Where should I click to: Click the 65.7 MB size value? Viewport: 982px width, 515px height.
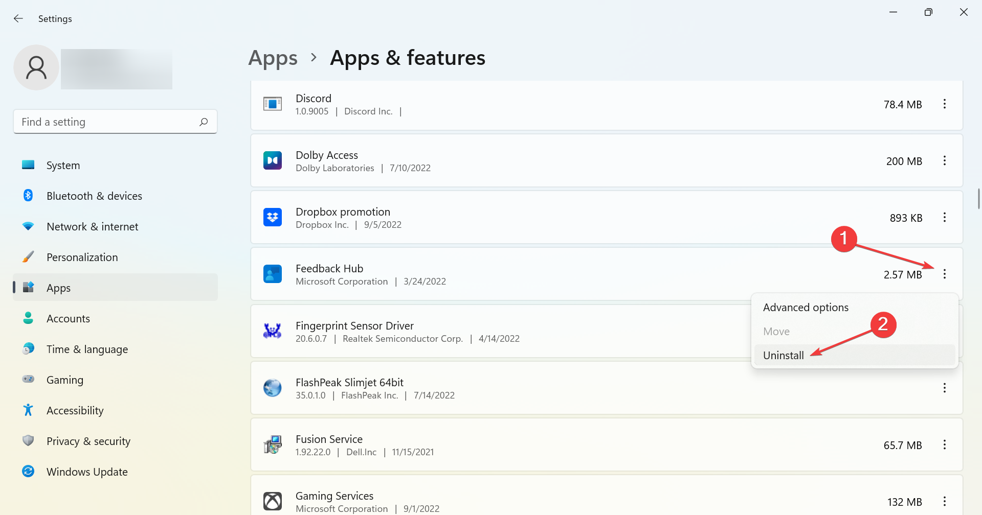[x=903, y=446]
